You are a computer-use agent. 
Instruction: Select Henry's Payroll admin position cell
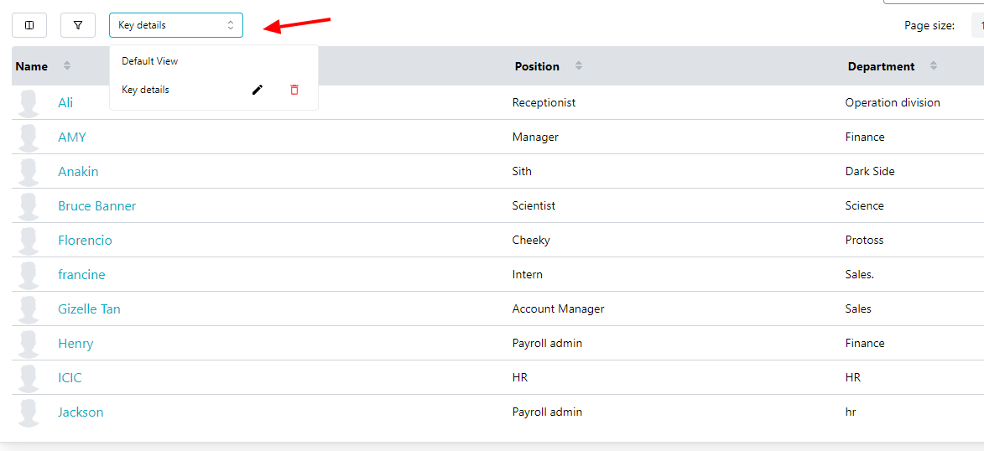(x=547, y=344)
